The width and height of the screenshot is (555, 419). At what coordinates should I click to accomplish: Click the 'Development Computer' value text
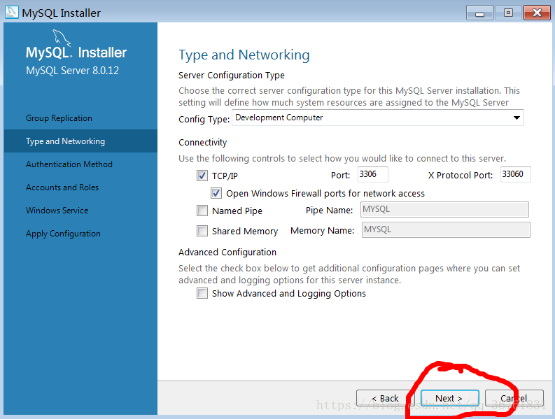[279, 118]
